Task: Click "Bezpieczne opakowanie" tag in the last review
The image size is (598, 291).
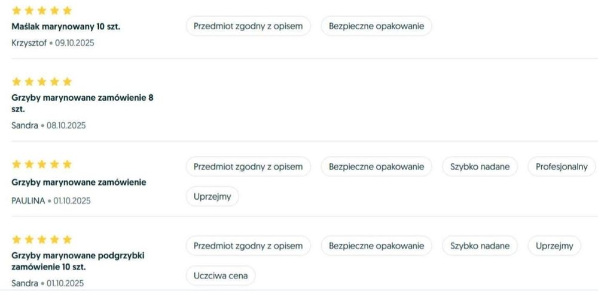Action: (376, 246)
